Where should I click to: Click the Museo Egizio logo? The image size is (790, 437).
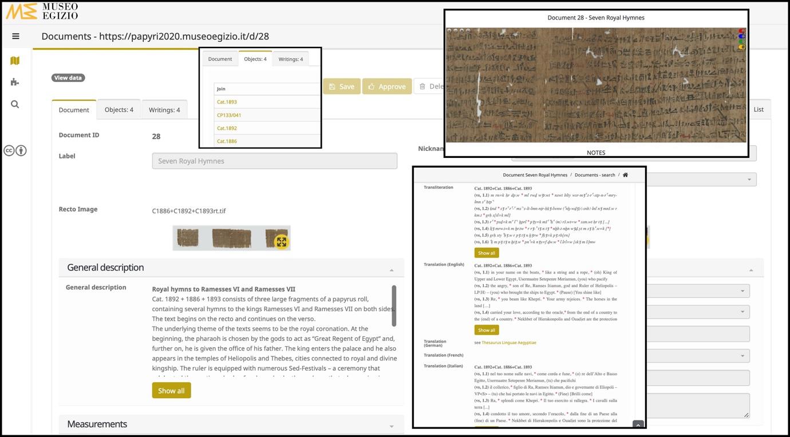tap(41, 11)
